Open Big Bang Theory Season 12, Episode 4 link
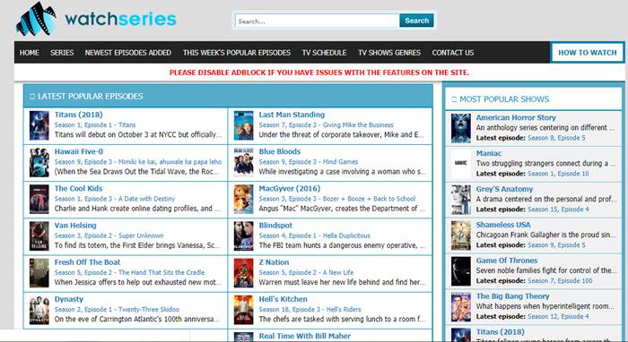Screen dimensions: 628x342 (x=558, y=316)
